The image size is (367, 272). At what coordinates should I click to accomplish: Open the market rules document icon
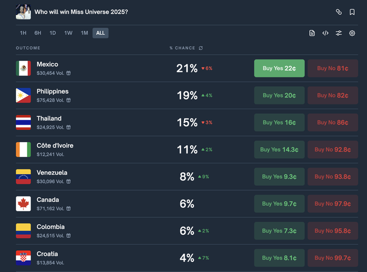pyautogui.click(x=312, y=33)
